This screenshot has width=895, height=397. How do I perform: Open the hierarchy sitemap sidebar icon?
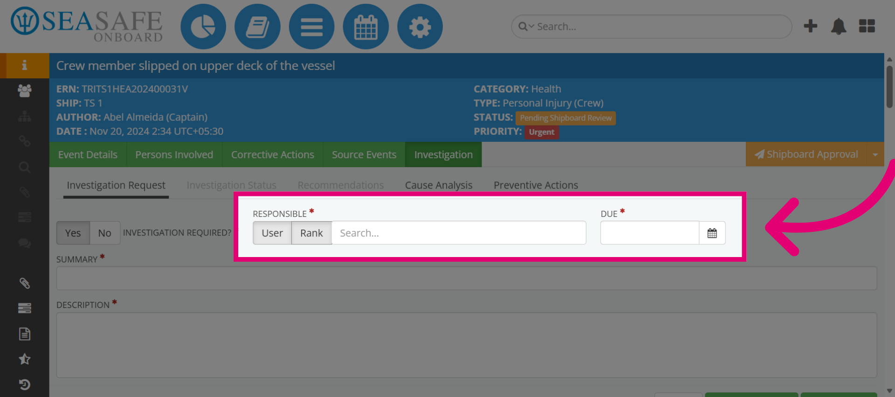(24, 116)
